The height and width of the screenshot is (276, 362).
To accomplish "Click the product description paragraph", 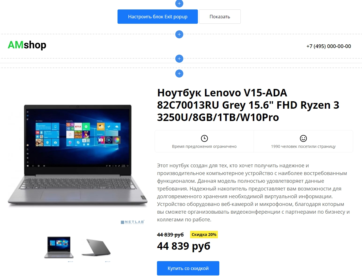I will pyautogui.click(x=254, y=192).
